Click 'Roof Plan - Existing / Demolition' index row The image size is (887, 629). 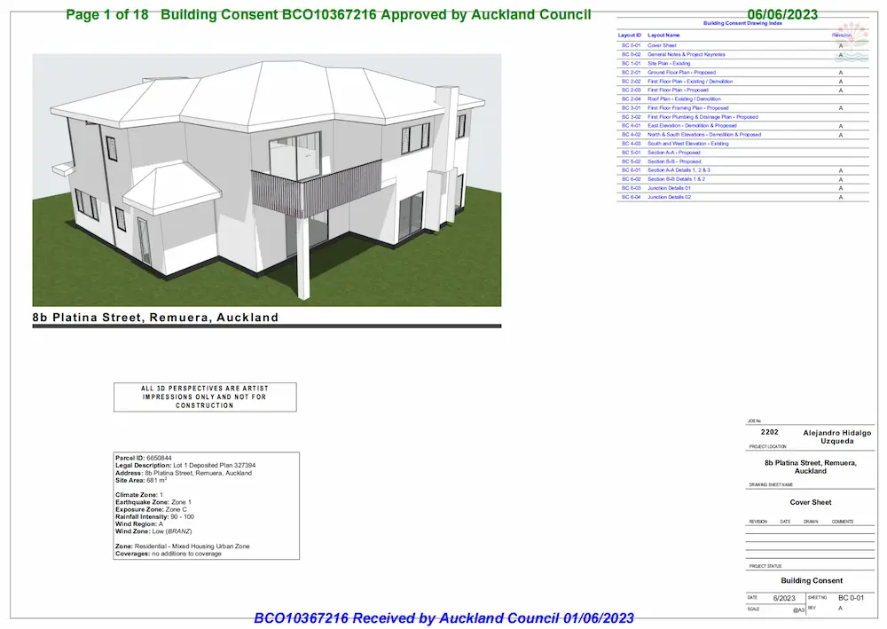742,99
